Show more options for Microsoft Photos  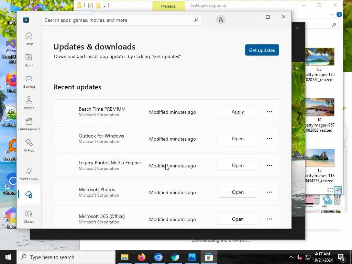pos(269,192)
